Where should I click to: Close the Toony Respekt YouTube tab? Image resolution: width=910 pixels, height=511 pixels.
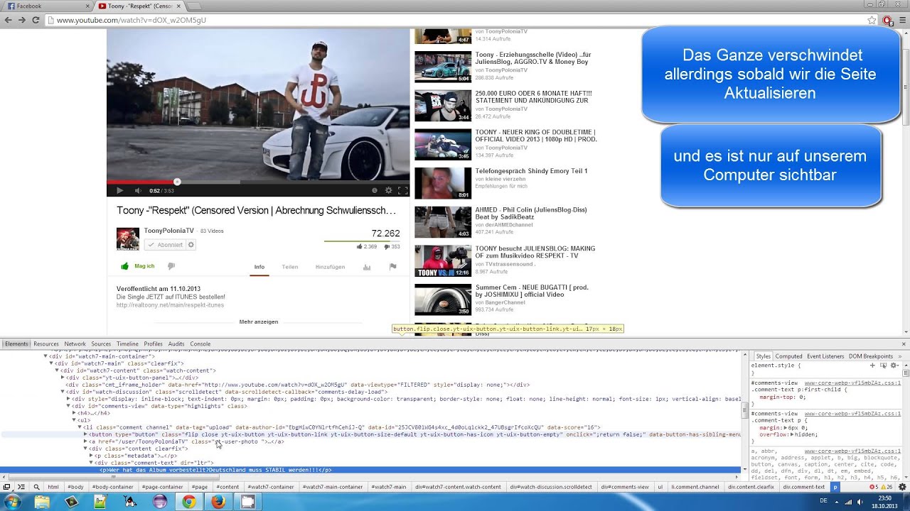coord(177,6)
